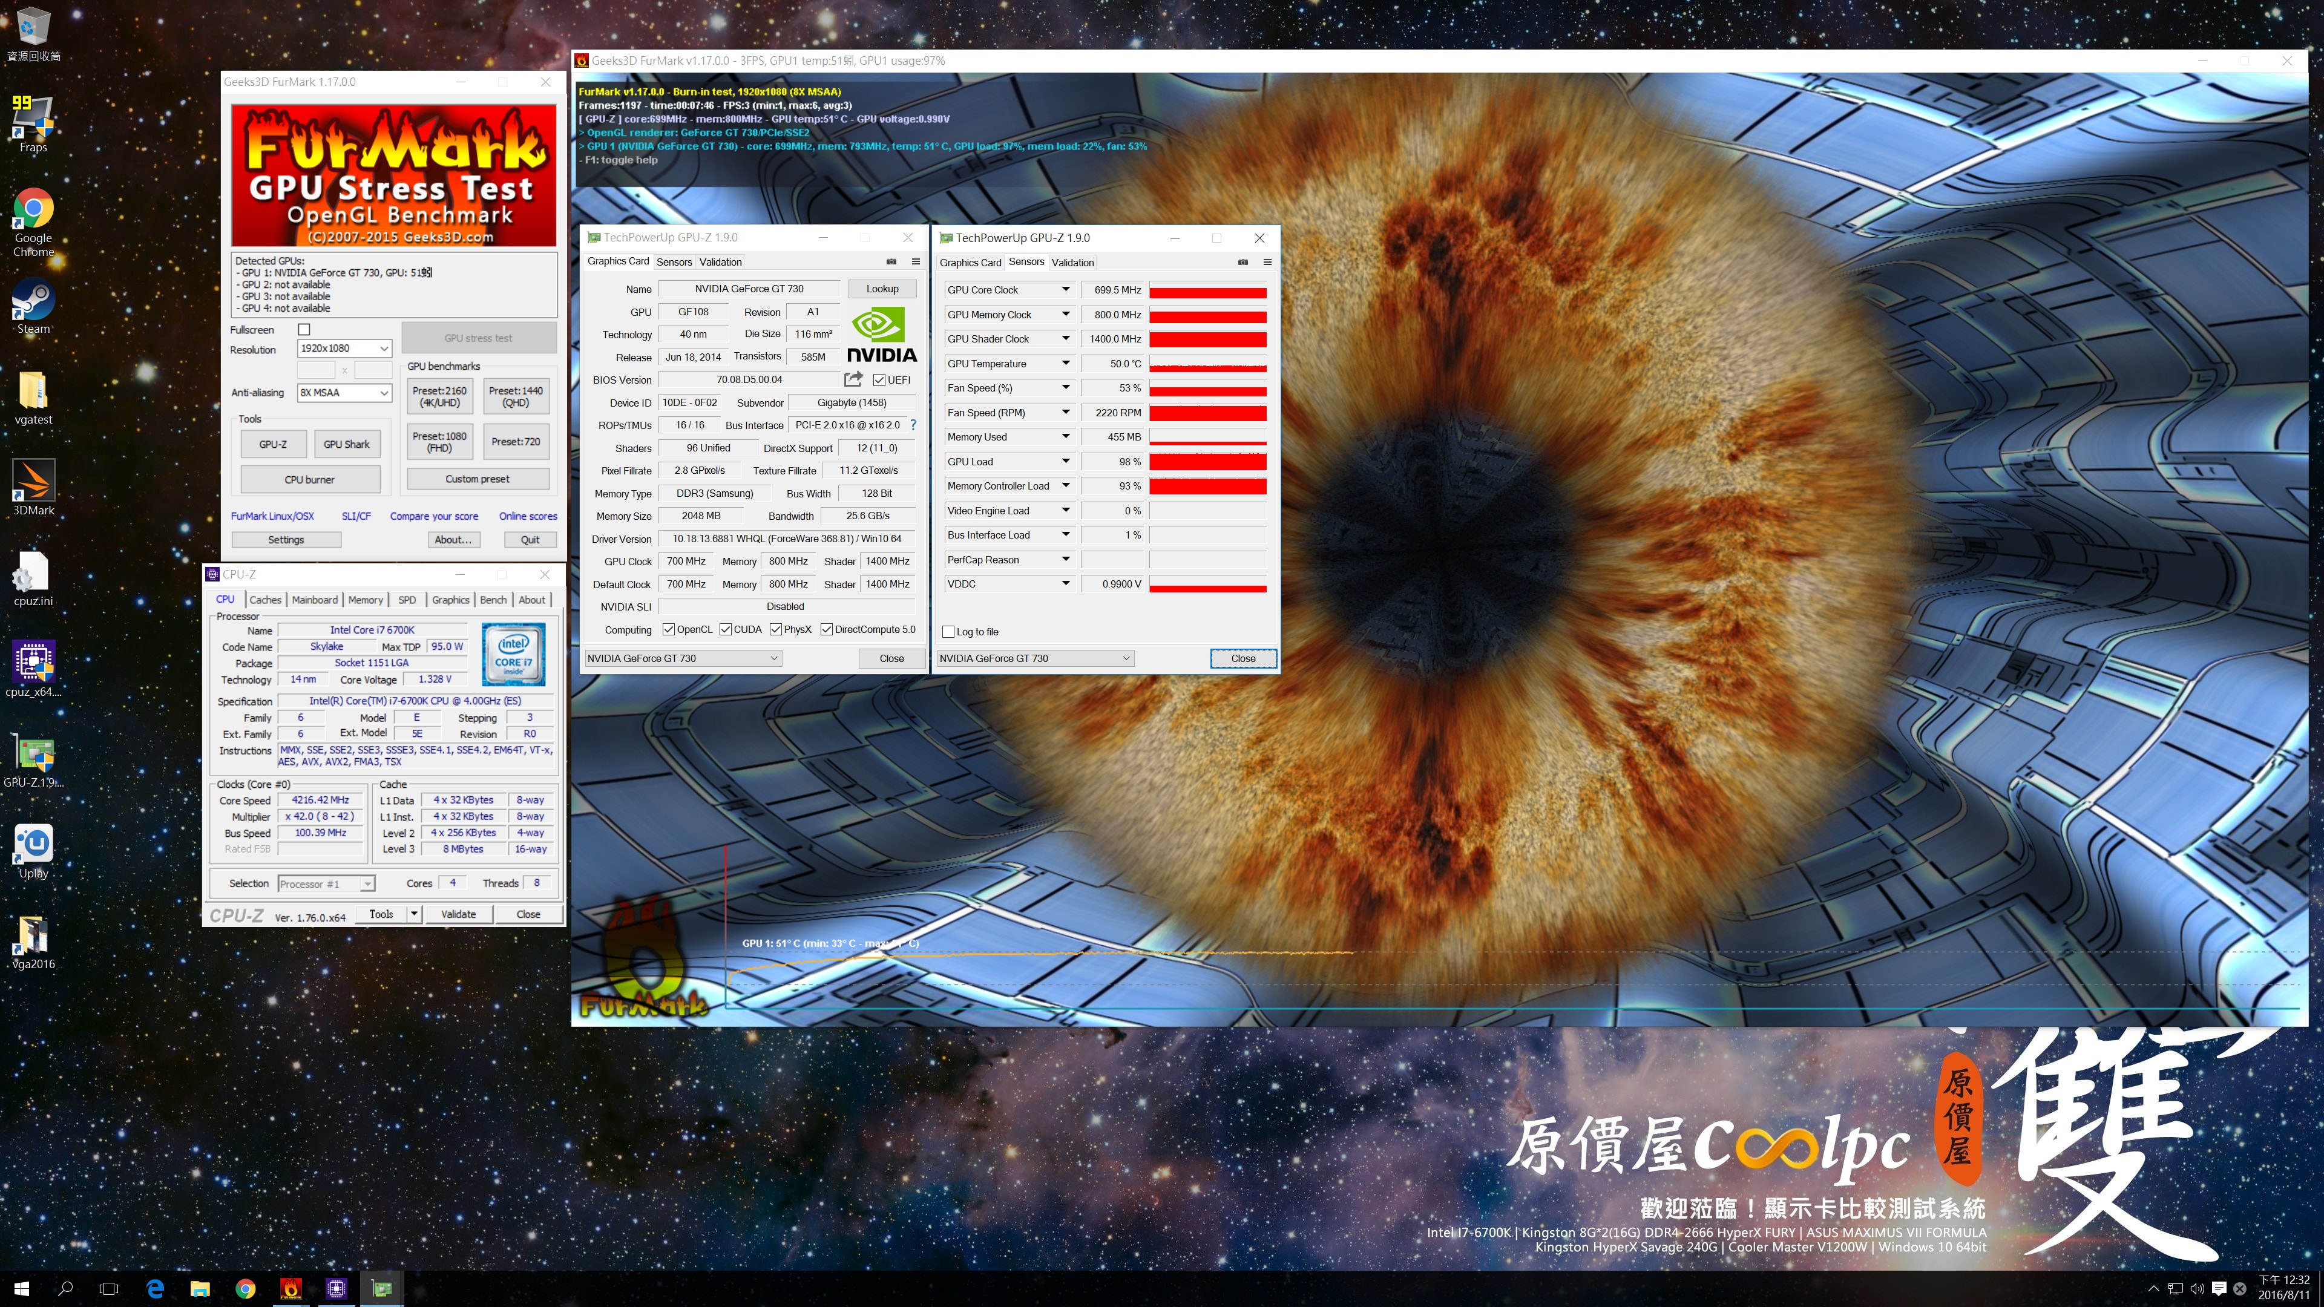The width and height of the screenshot is (2324, 1307).
Task: Click Validate button in CPU-Z
Action: pos(458,914)
